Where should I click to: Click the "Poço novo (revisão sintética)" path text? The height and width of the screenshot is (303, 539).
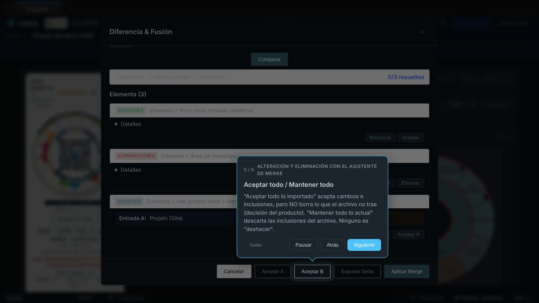[x=216, y=111]
